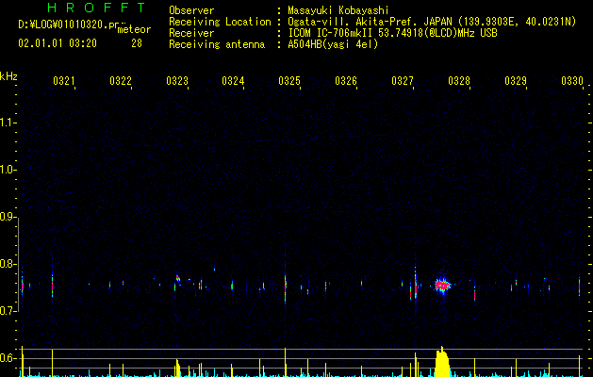The image size is (593, 377).
Task: Click the 0325 time marker
Action: coord(289,81)
